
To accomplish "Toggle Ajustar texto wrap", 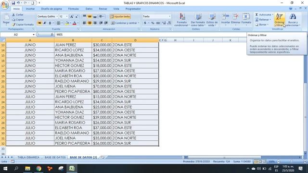I will click(120, 16).
